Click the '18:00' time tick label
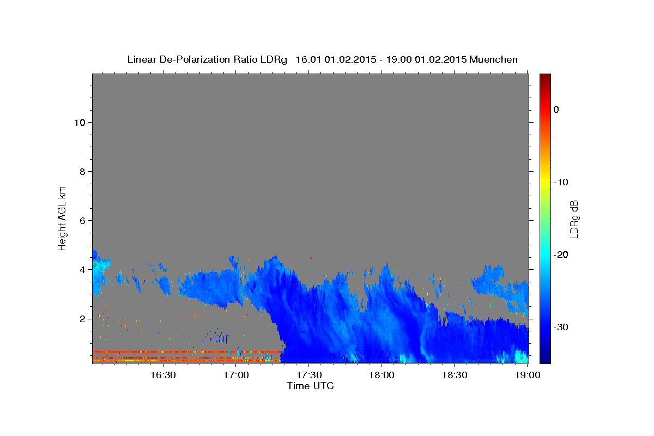The width and height of the screenshot is (654, 436). 382,376
